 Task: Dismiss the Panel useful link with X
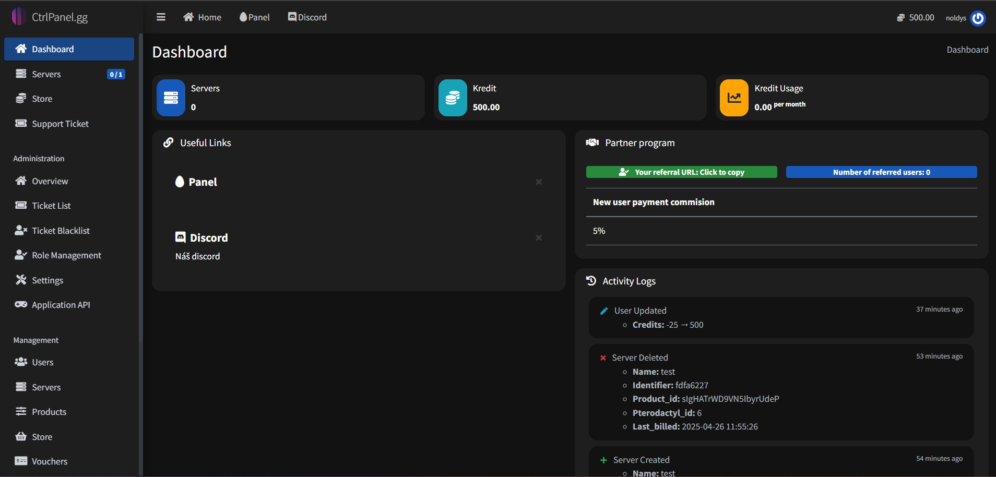pos(539,182)
